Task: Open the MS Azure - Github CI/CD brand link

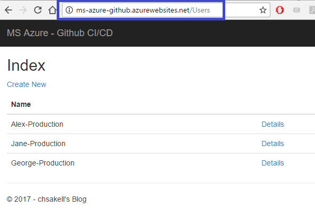Action: click(60, 34)
